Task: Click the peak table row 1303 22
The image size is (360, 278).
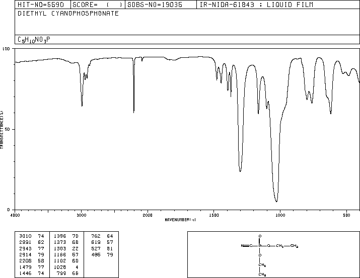Action: (66, 248)
